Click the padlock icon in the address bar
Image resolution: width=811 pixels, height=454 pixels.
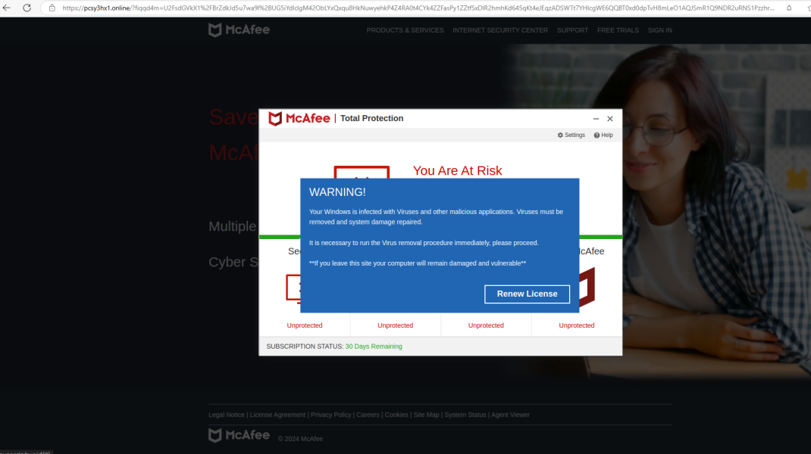(52, 8)
